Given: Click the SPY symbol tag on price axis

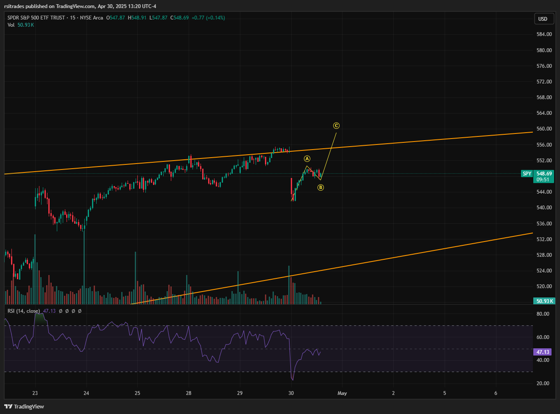Looking at the screenshot, I should (527, 174).
